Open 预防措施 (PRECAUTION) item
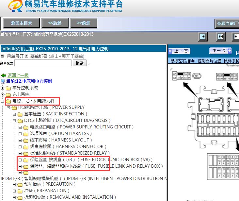239x201 pixels. pyautogui.click(x=50, y=184)
